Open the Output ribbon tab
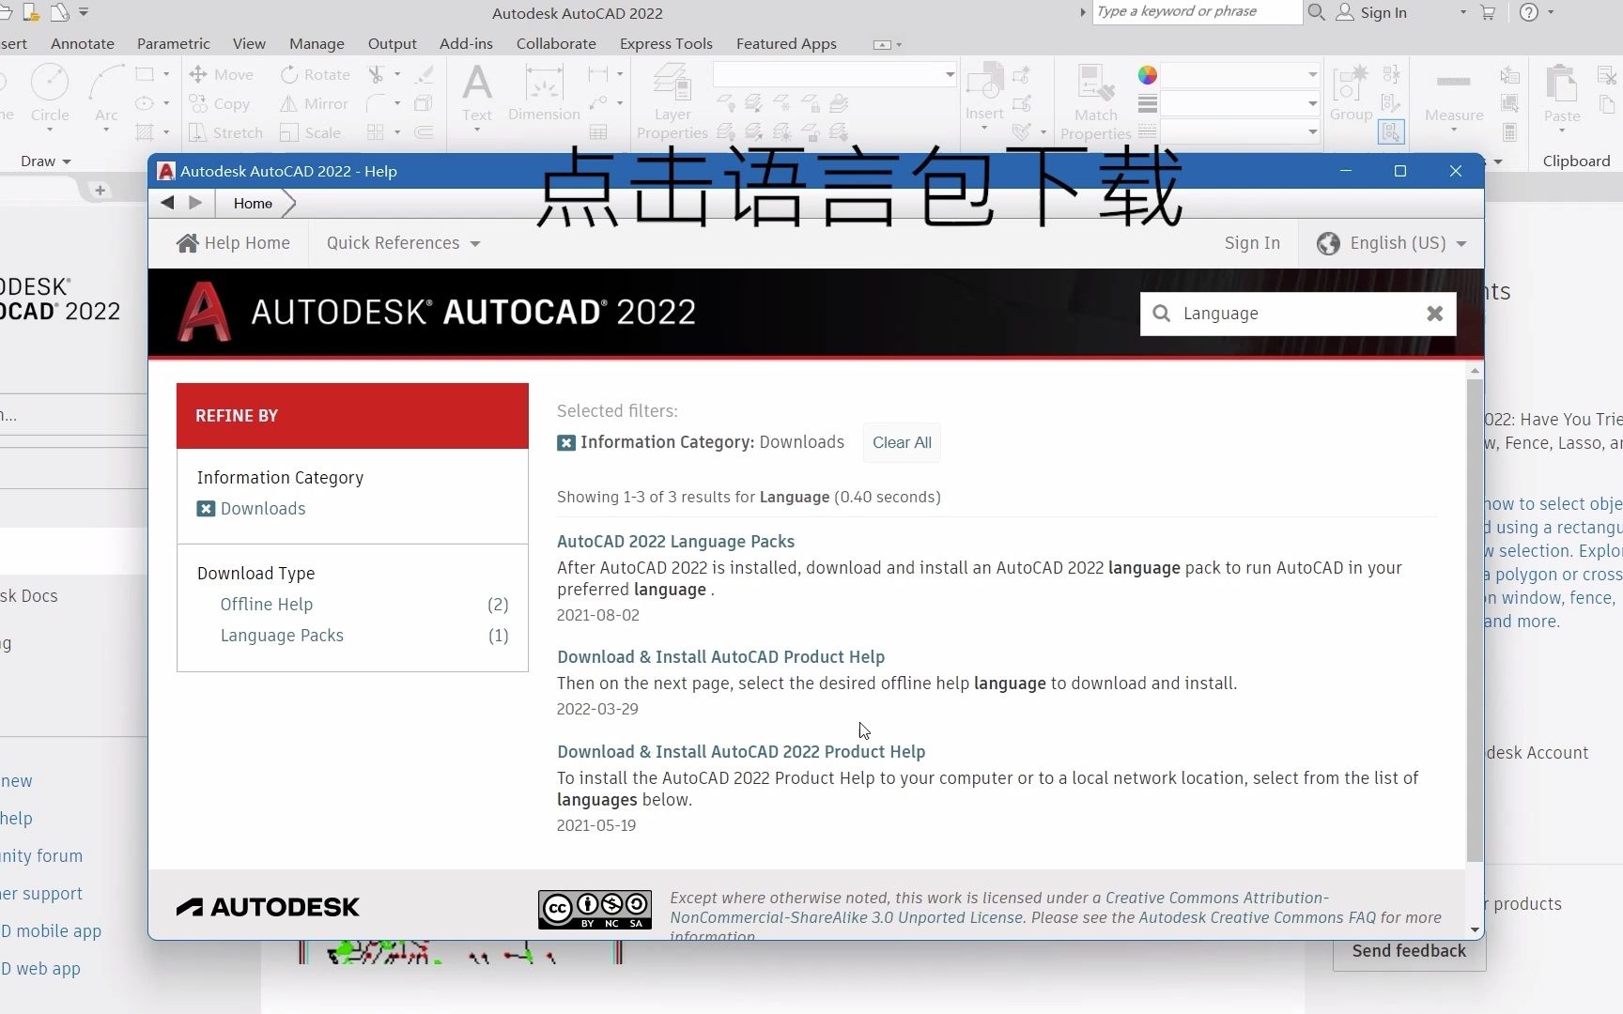Viewport: 1623px width, 1014px height. [x=393, y=43]
